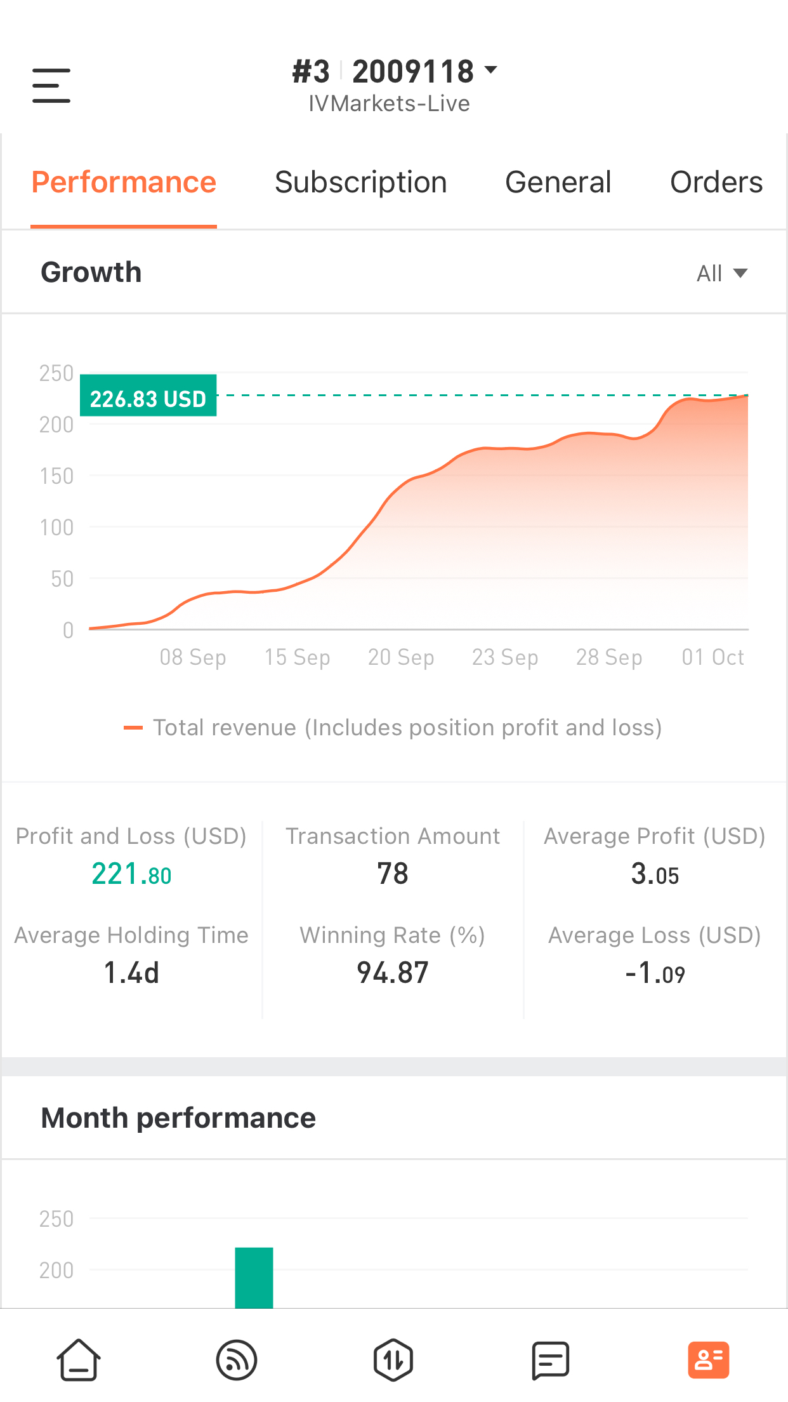Switch to the Orders tab
Viewport: 788px width, 1402px height.
point(716,182)
